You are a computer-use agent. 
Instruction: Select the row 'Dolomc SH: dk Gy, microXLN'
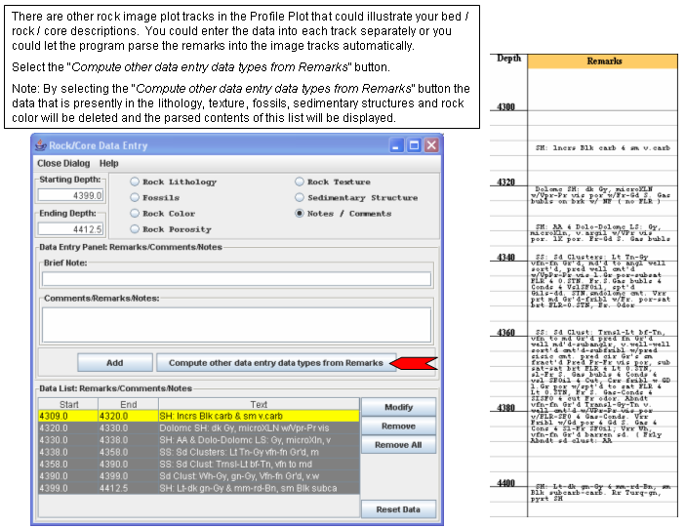(199, 427)
